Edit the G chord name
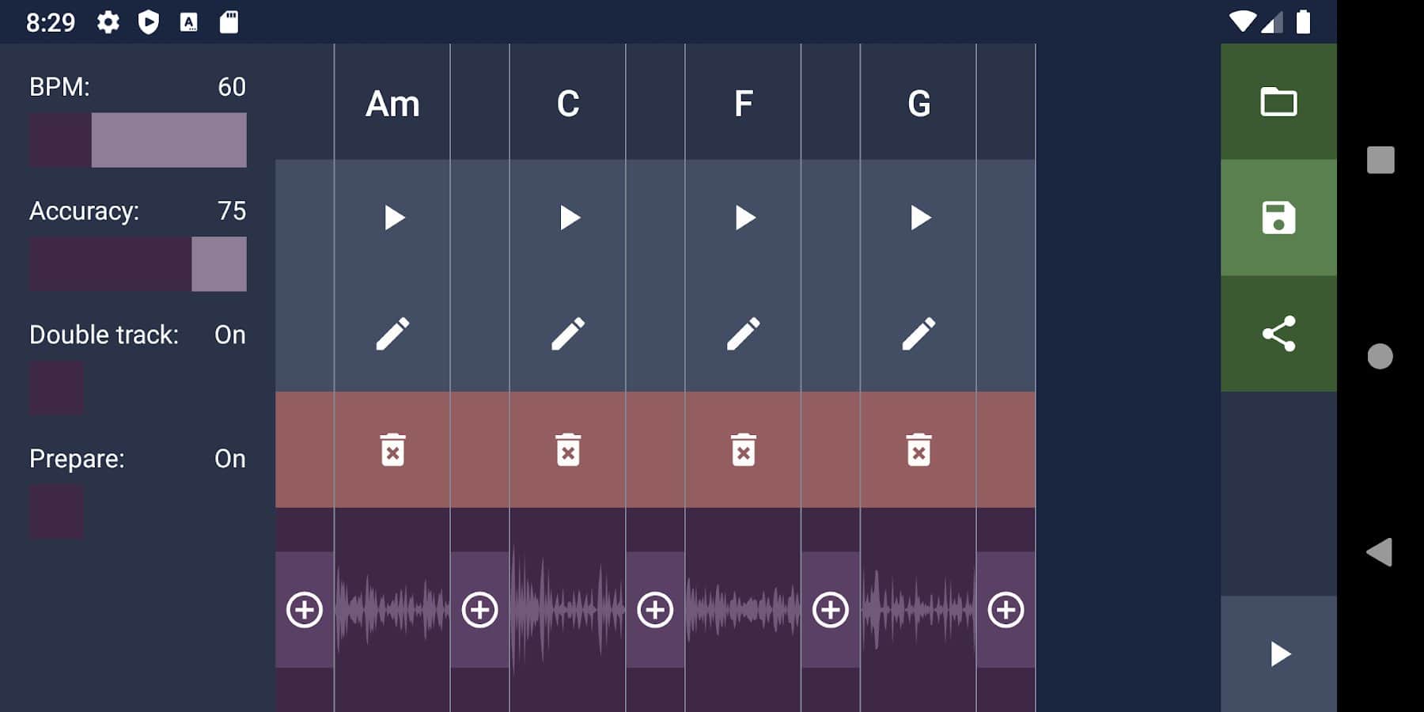The image size is (1424, 712). coord(918,334)
